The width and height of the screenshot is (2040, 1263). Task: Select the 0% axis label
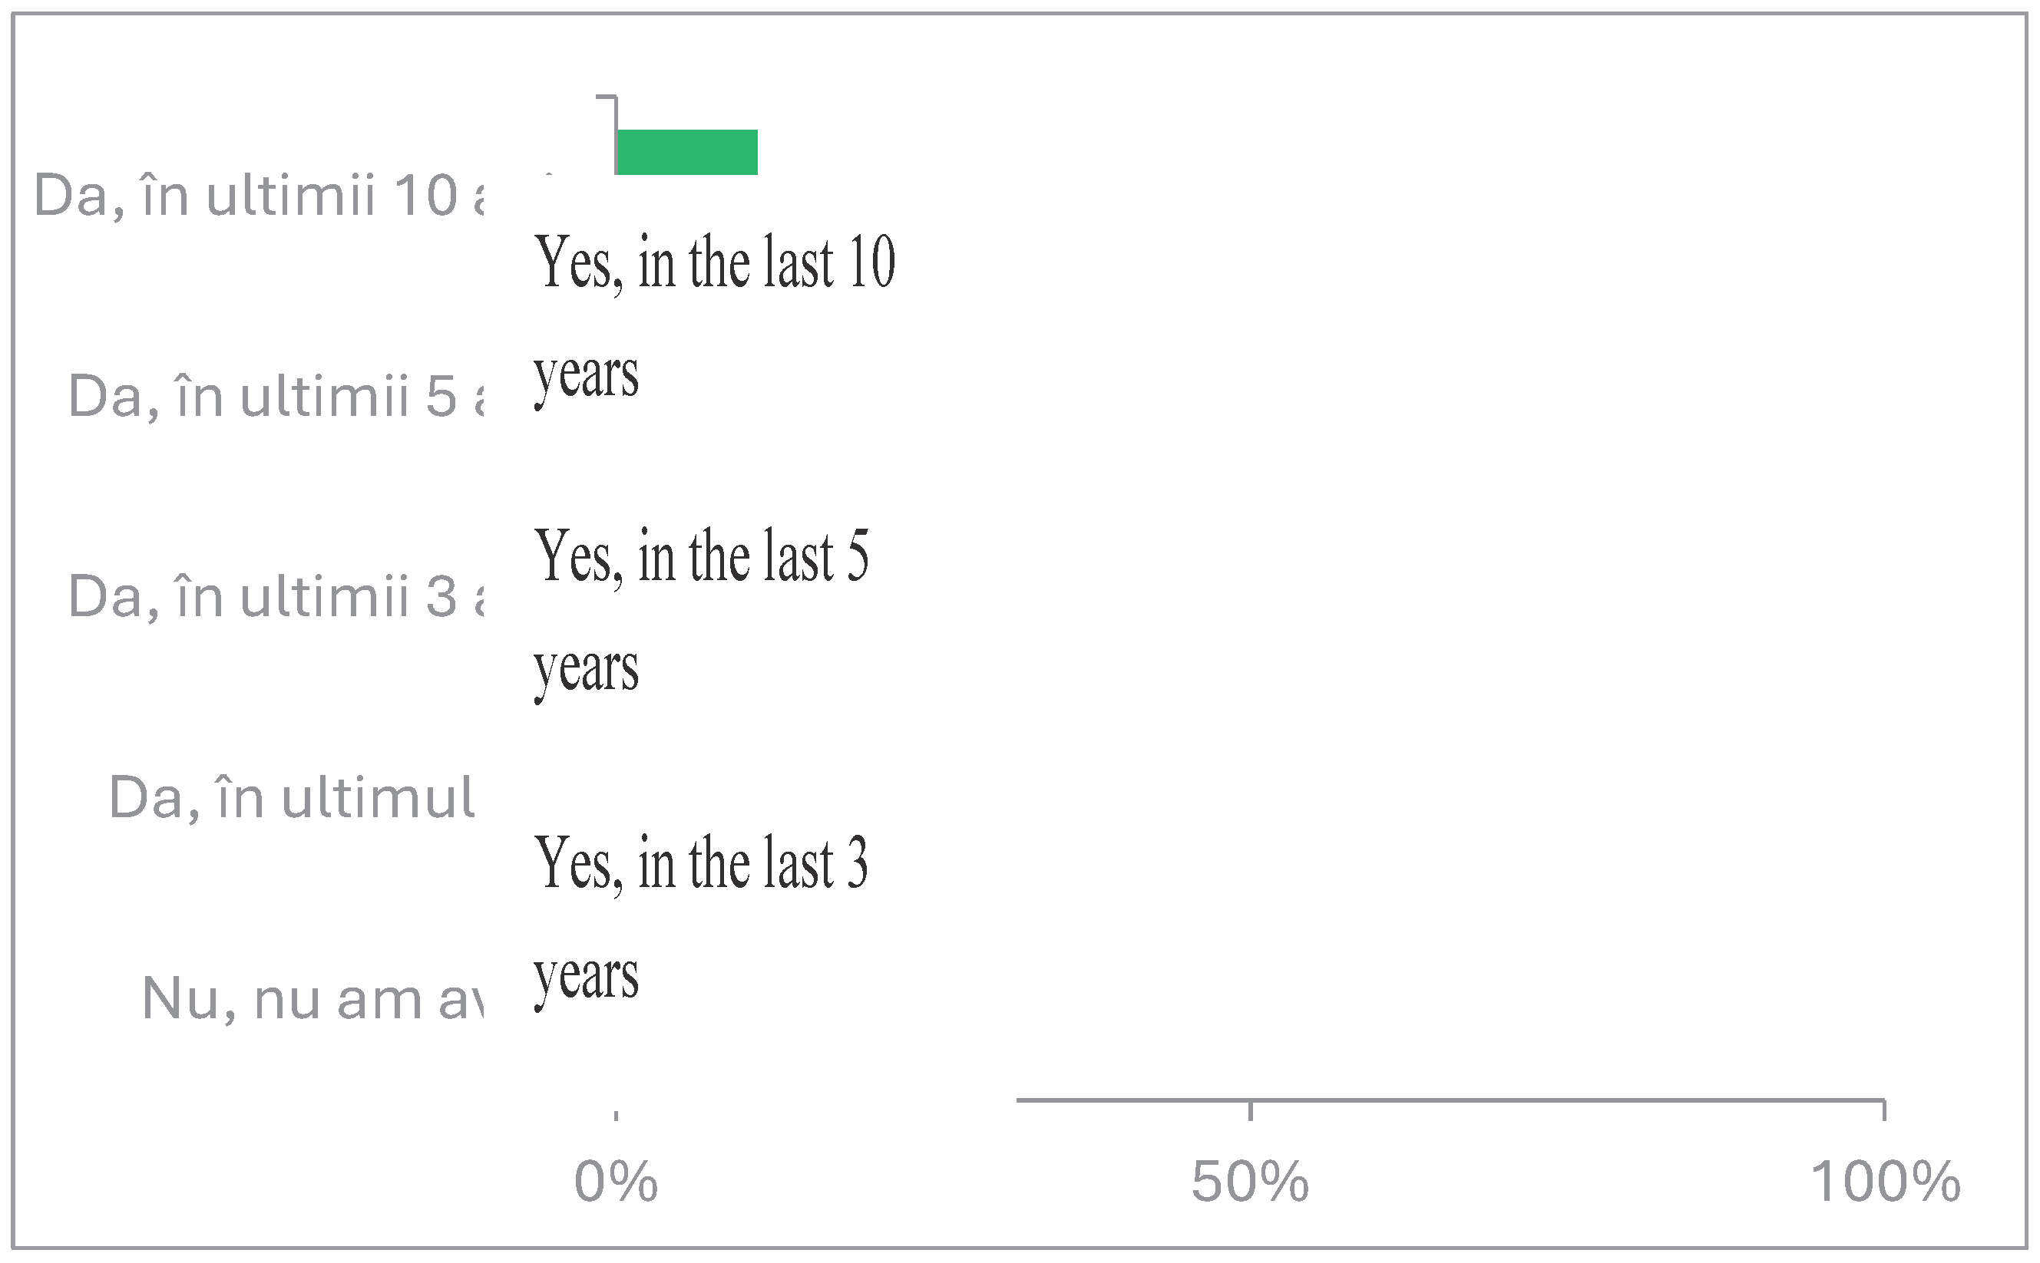(x=616, y=1182)
